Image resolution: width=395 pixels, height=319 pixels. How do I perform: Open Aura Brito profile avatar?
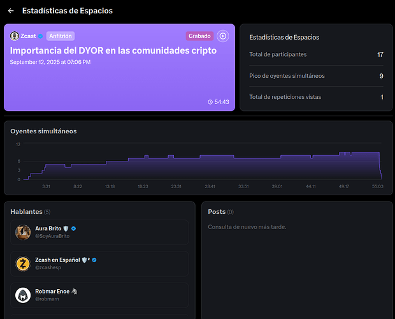click(x=23, y=232)
